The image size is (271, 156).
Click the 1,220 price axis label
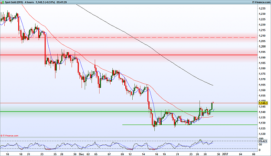(262, 25)
